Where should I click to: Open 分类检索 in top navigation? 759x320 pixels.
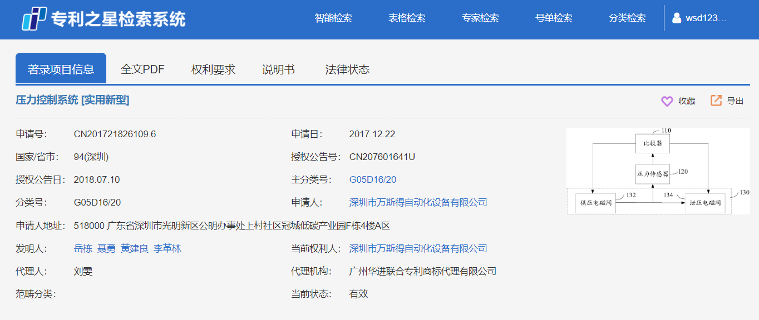(627, 18)
